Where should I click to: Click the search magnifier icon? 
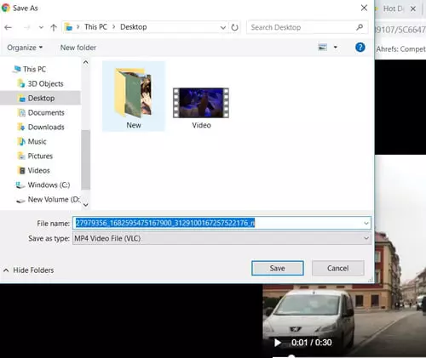click(x=360, y=27)
